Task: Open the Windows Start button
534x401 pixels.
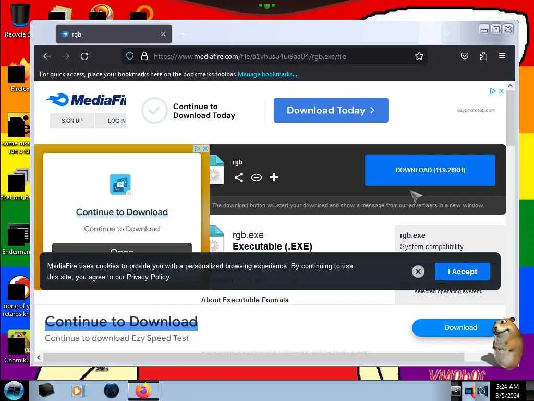Action: click(14, 391)
